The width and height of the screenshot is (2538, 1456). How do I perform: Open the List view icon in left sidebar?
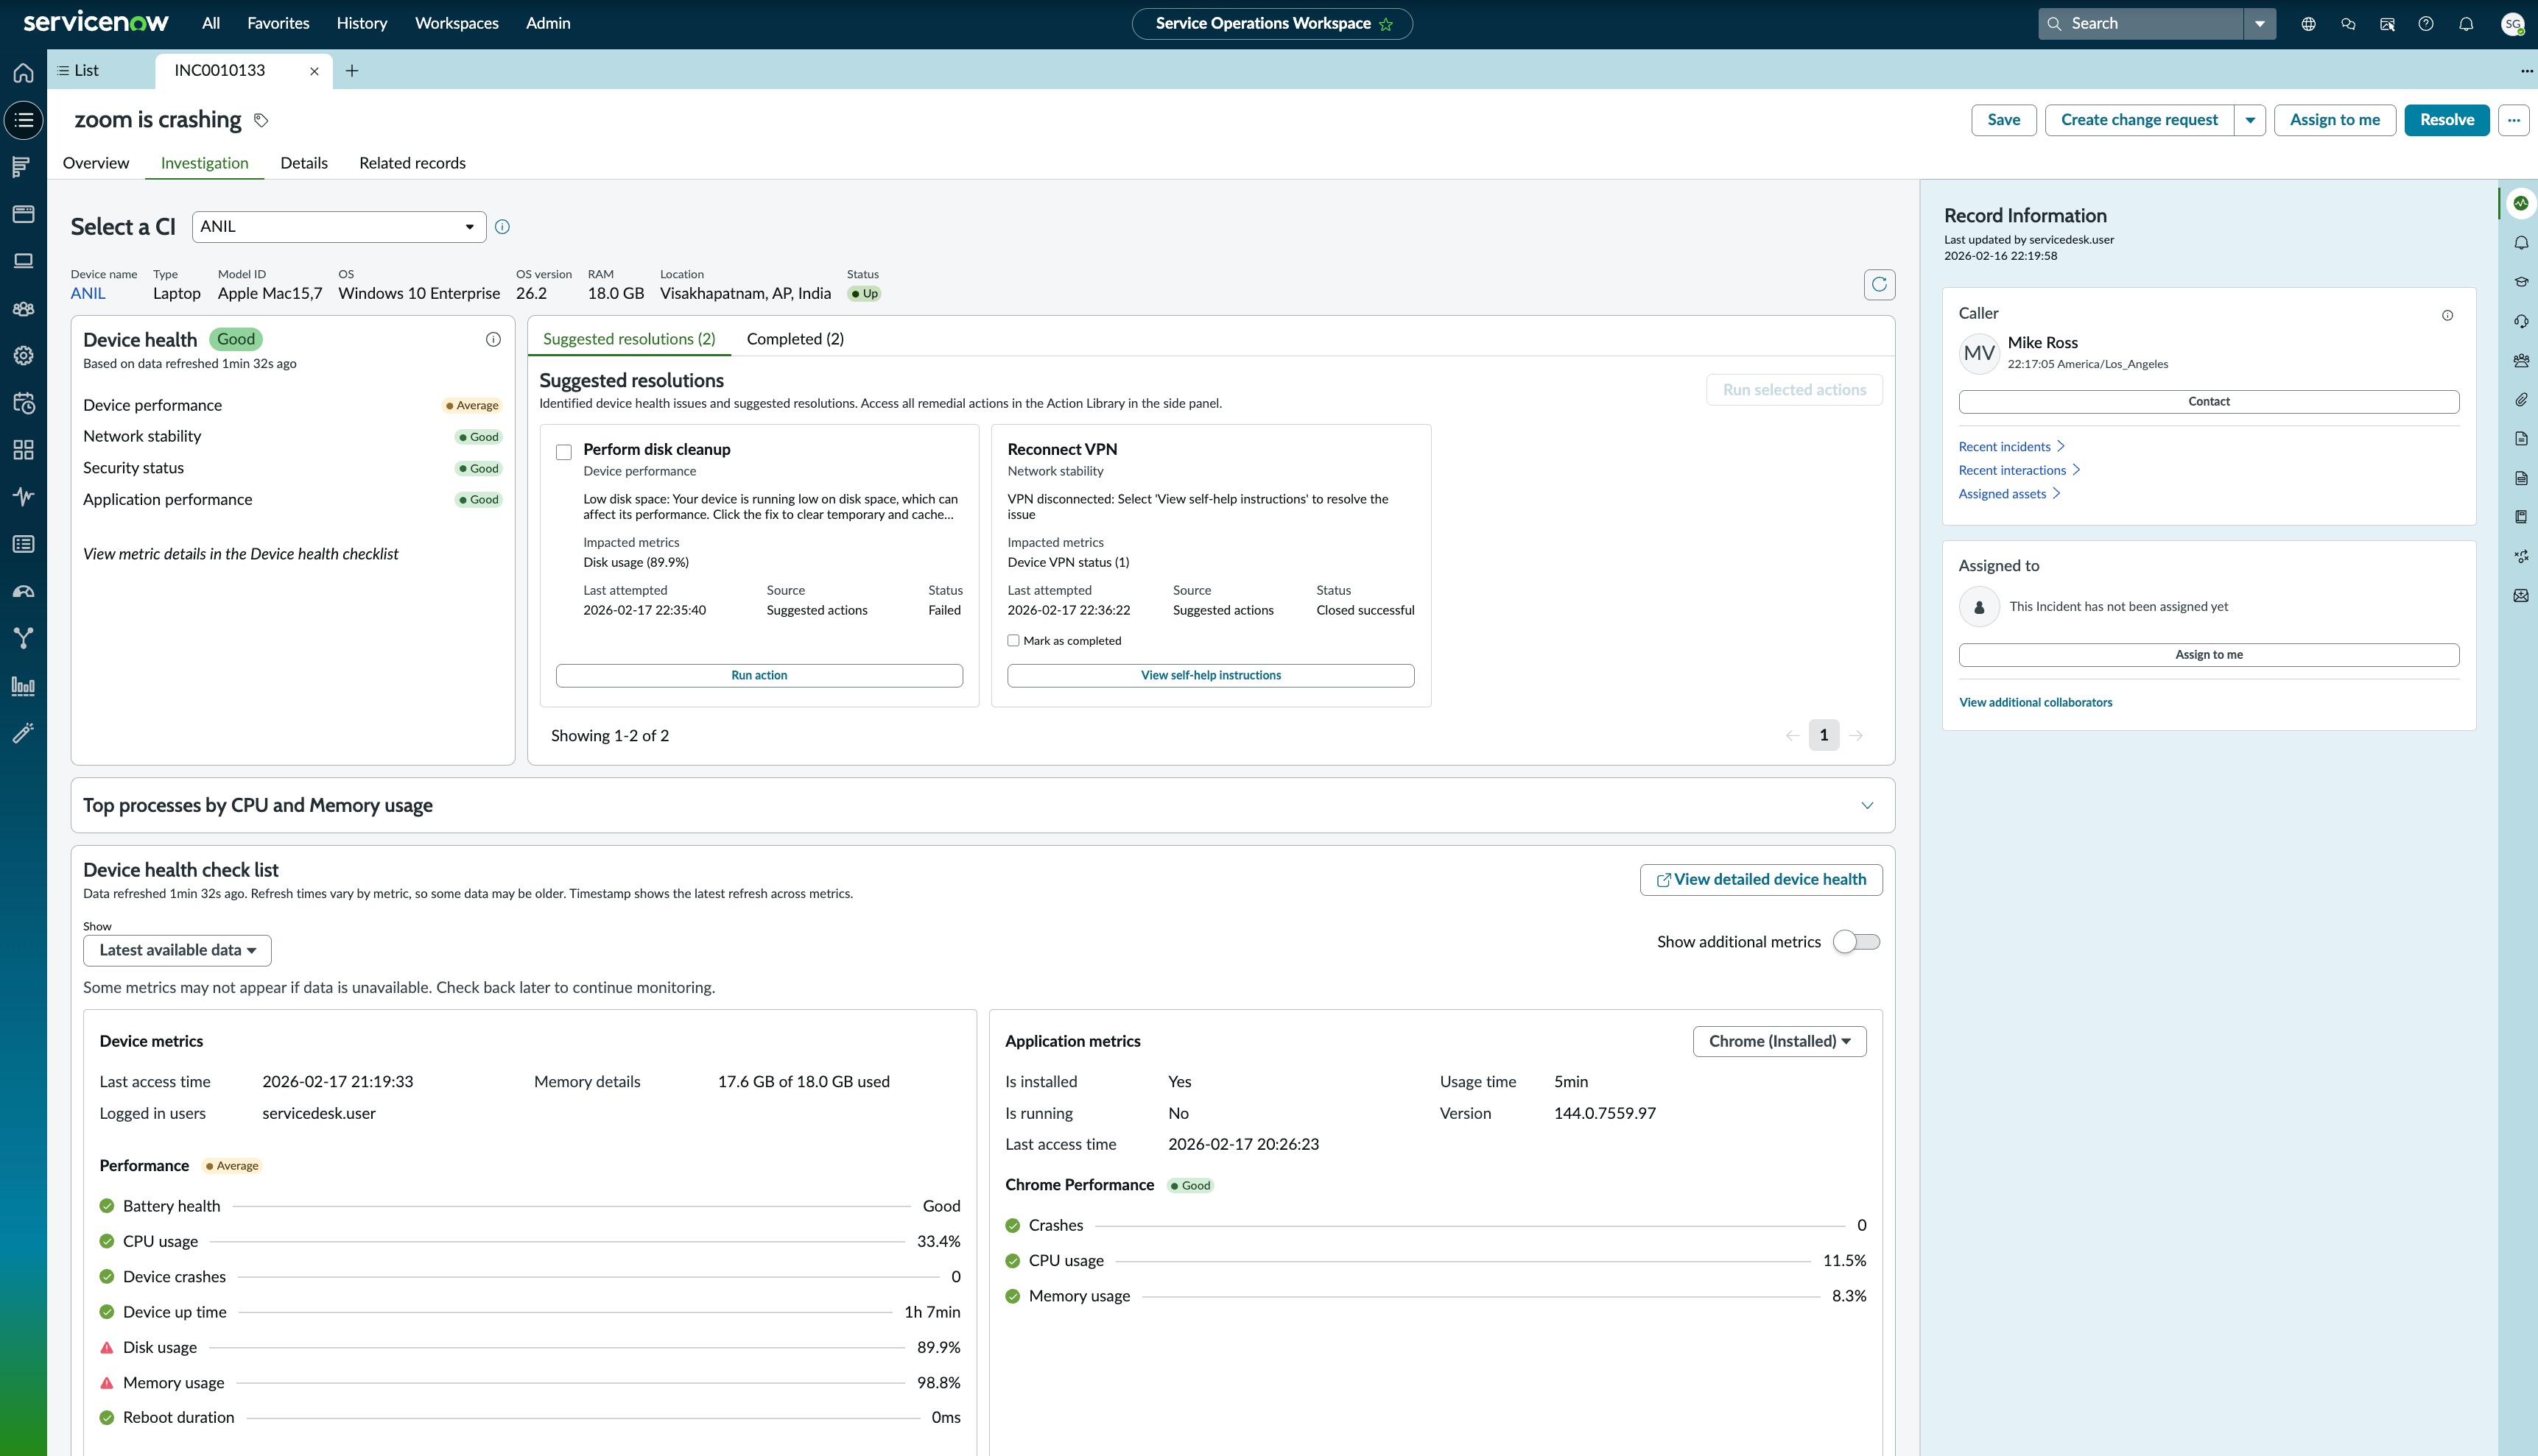[x=23, y=120]
